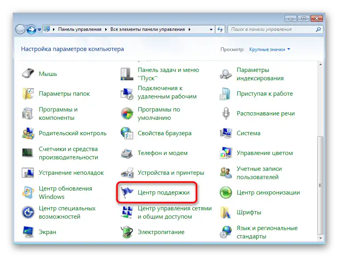Open the Родительский контроль icon
This screenshot has width=338, height=257.
(28, 133)
